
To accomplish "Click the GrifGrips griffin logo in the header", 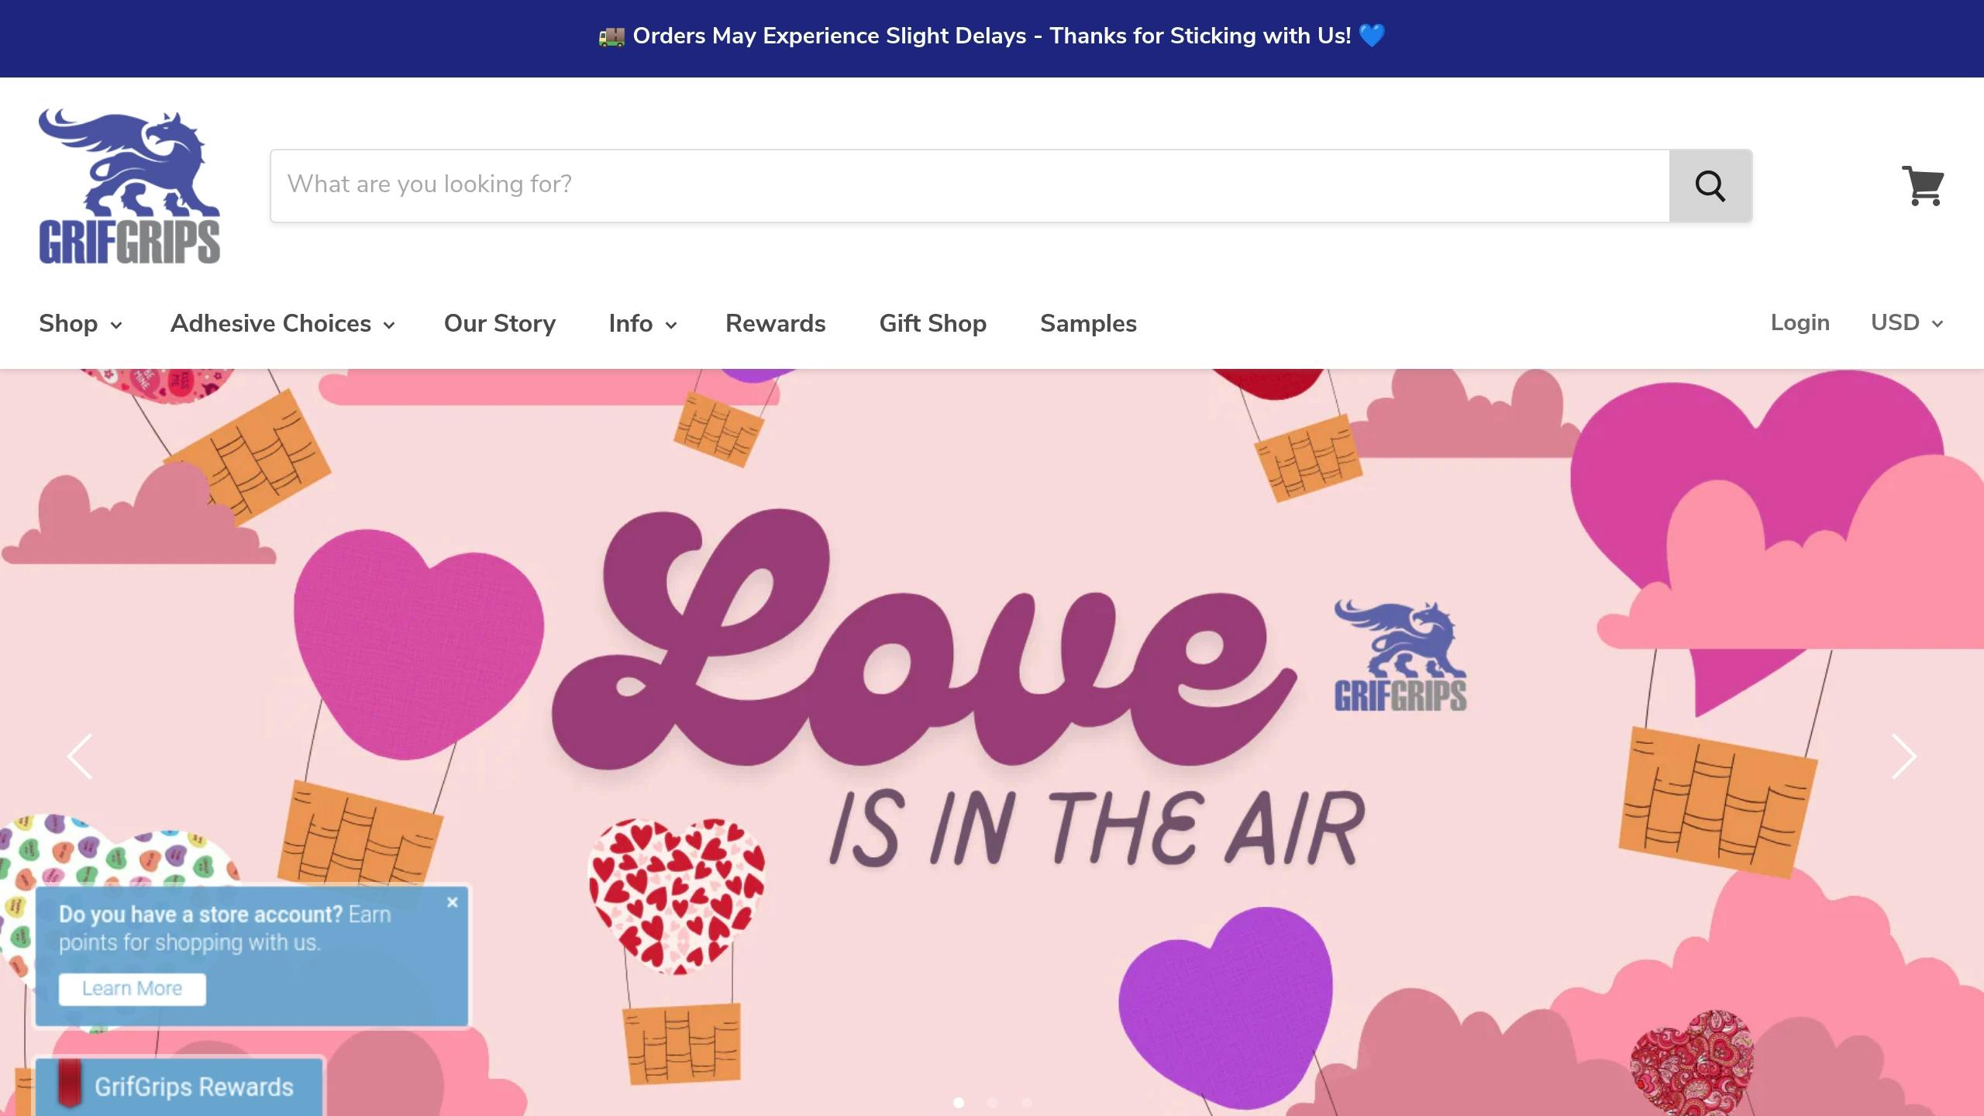I will tap(129, 186).
